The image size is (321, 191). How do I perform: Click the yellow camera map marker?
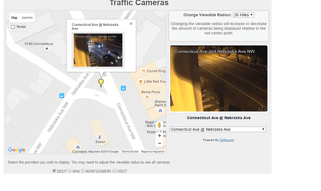(100, 83)
